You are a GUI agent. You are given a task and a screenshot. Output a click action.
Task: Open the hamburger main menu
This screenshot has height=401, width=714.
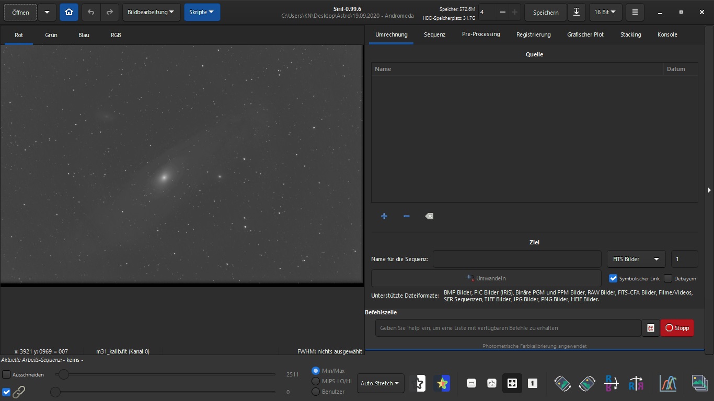click(x=635, y=12)
